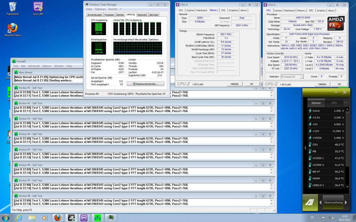The height and width of the screenshot is (222, 356).
Task: Click Worker #1 log scroll-up arrow
Action: [272, 92]
